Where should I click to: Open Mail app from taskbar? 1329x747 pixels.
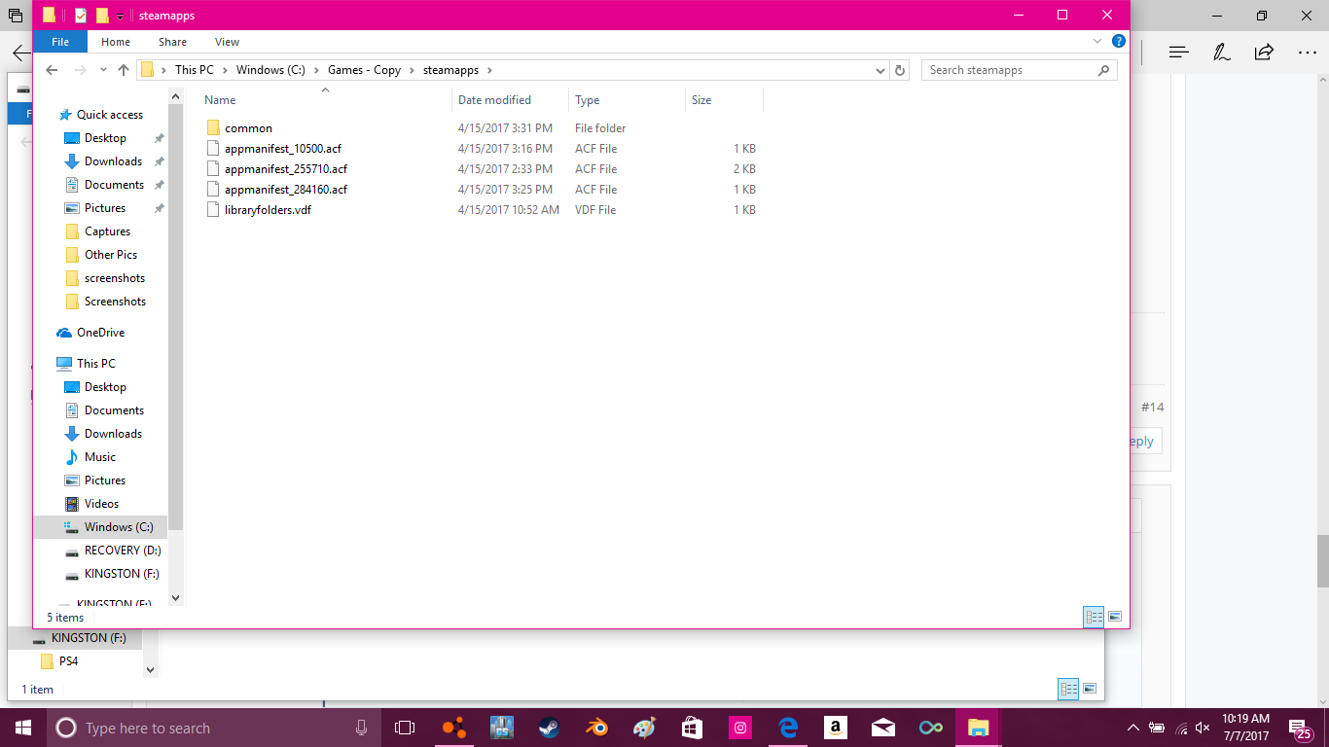tap(883, 728)
